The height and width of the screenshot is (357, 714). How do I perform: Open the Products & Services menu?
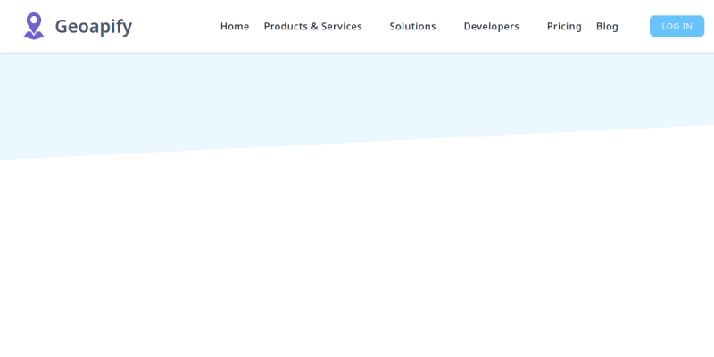tap(313, 27)
